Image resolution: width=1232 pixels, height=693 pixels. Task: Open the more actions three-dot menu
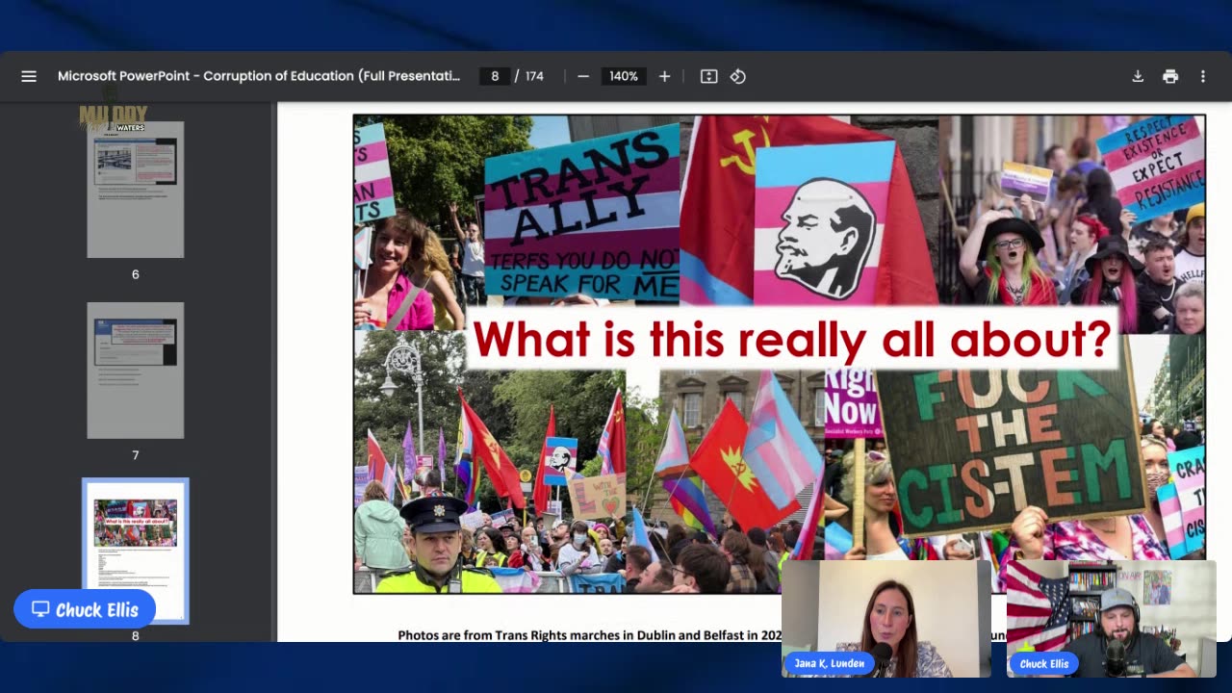(1202, 76)
